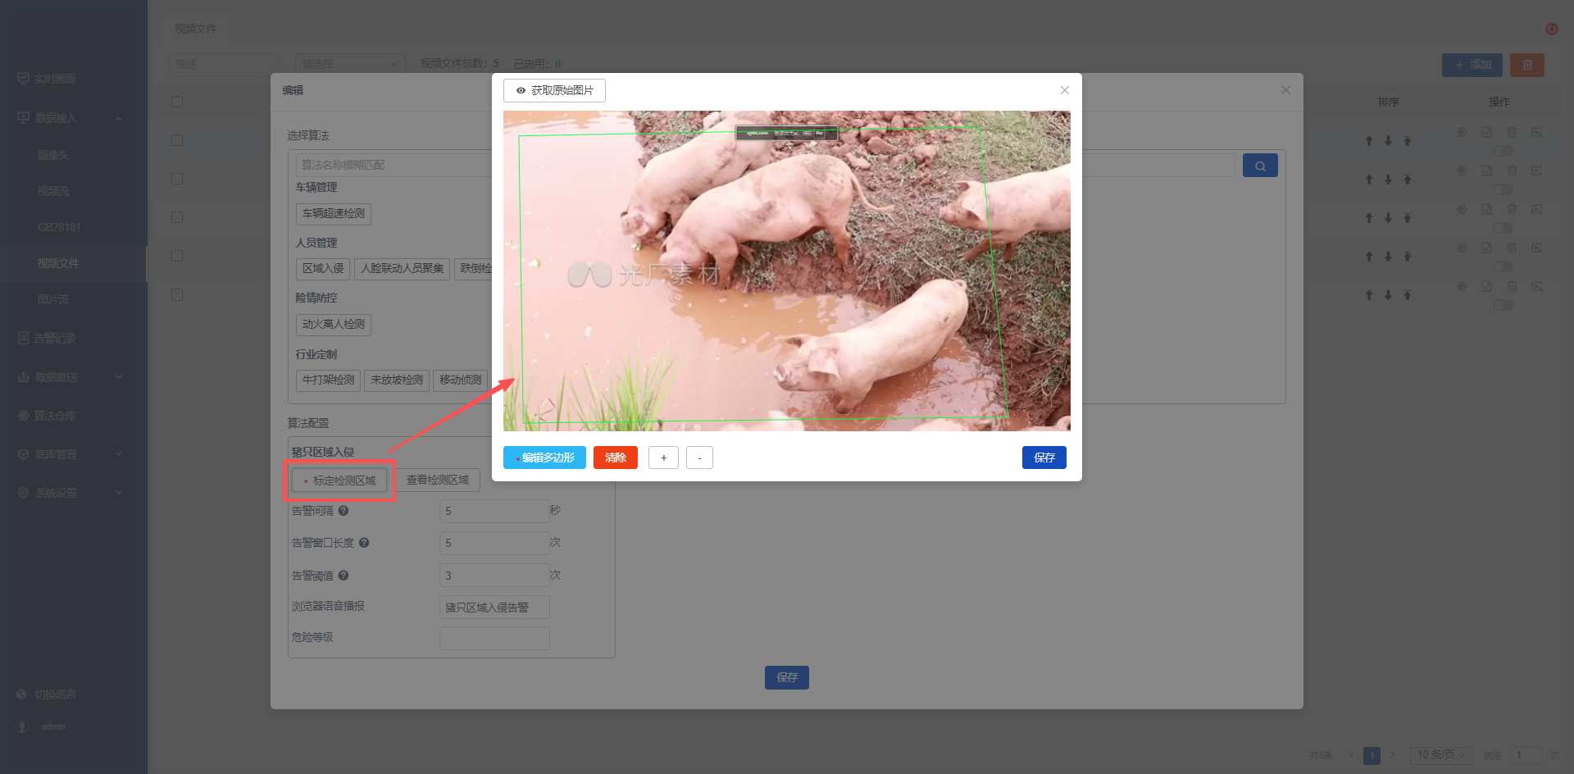The height and width of the screenshot is (774, 1574).
Task: Check the header select-all checkbox
Action: pos(177,102)
